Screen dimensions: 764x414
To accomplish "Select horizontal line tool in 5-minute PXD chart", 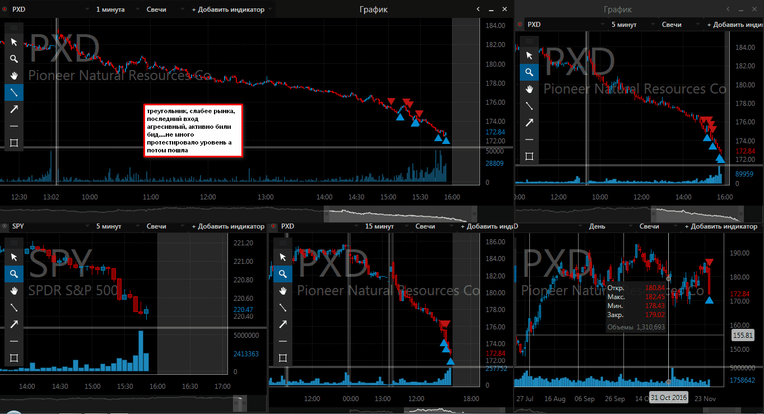I will [529, 139].
